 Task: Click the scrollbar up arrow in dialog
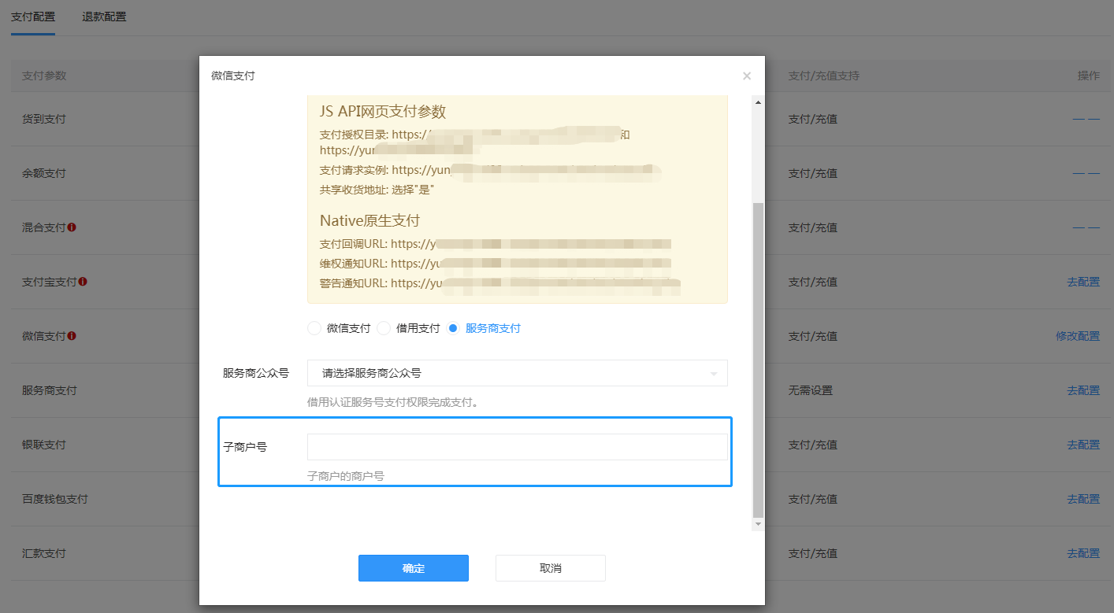(758, 102)
